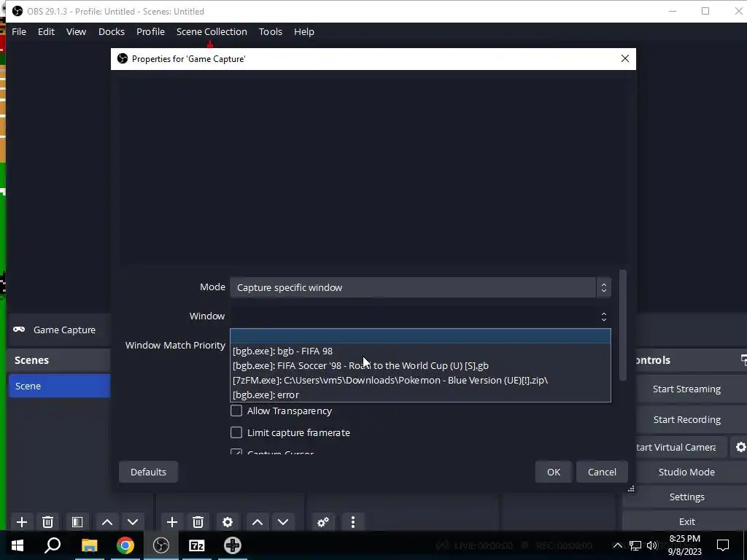This screenshot has width=747, height=560.
Task: Choose the [7zFM.exe] Pokemon Blue zip option
Action: pos(420,380)
